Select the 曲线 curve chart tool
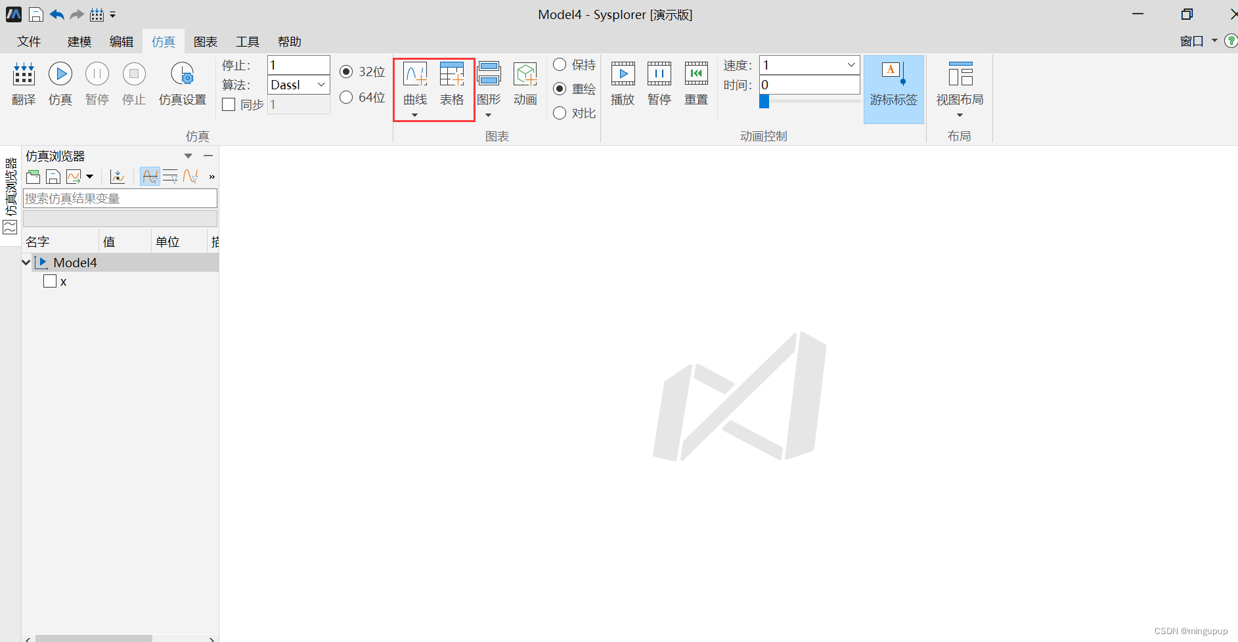Viewport: 1238px width, 642px height. point(414,83)
